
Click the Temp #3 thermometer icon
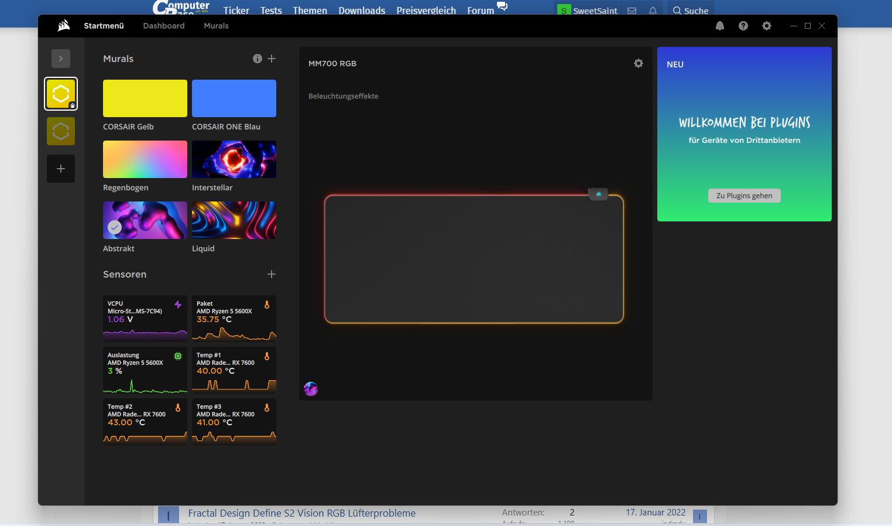267,408
